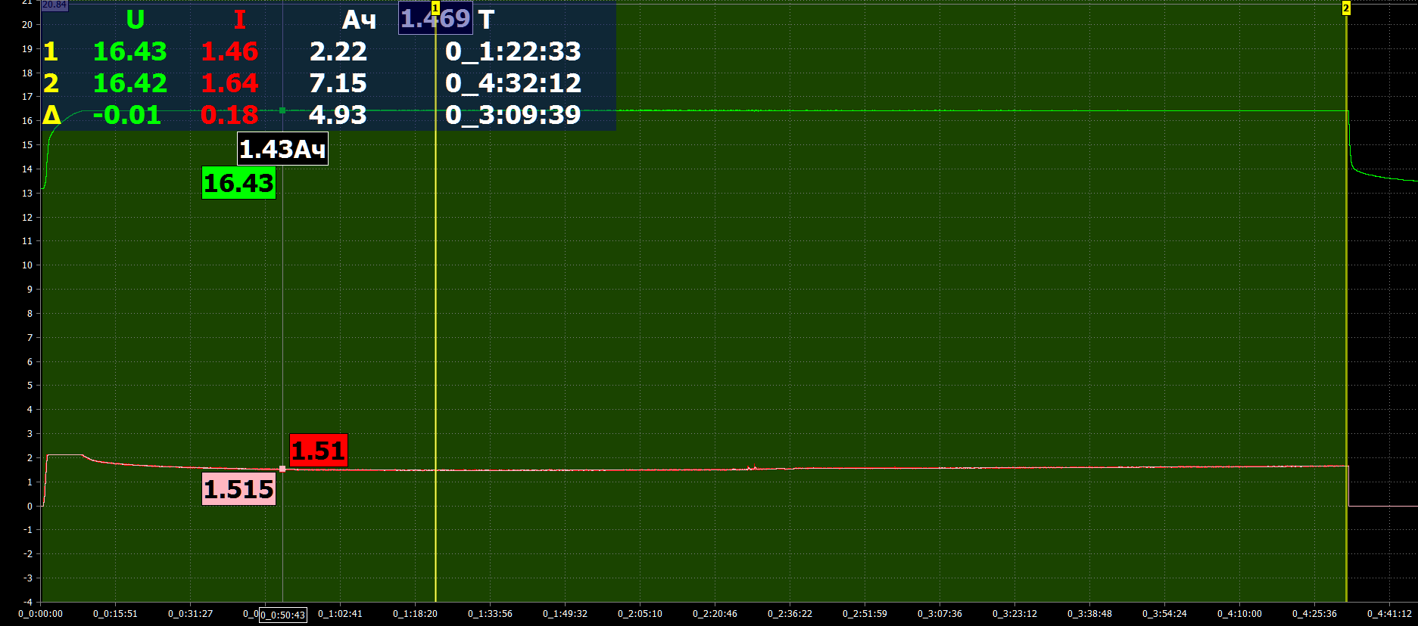Click the 1.43Ач tooltip label

pyautogui.click(x=282, y=149)
